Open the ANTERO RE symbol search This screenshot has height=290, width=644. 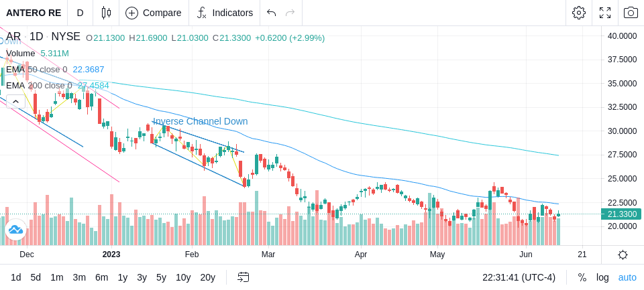(x=34, y=13)
